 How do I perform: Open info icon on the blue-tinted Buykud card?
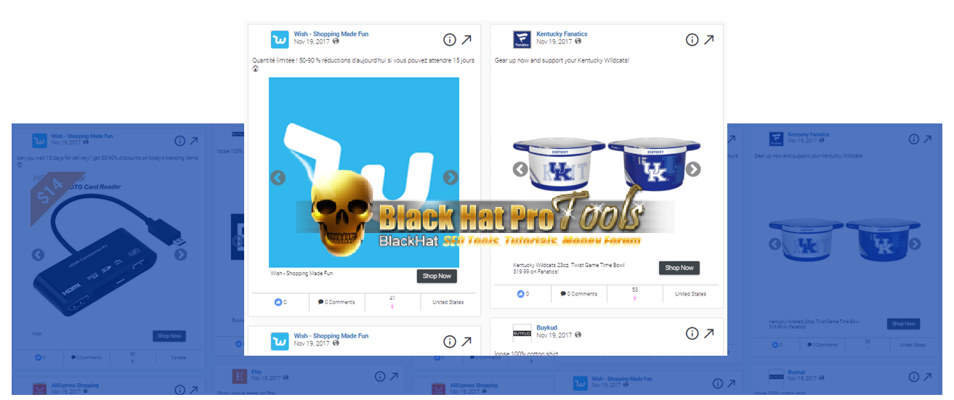click(x=913, y=377)
